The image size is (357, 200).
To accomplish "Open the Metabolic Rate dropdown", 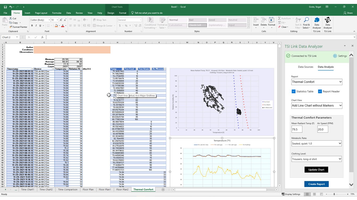I will (317, 143).
